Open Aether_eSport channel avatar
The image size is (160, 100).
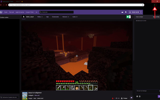point(24,17)
